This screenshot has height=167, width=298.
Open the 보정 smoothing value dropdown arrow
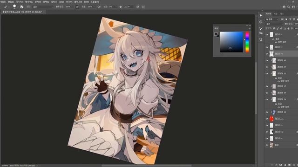(x=116, y=7)
